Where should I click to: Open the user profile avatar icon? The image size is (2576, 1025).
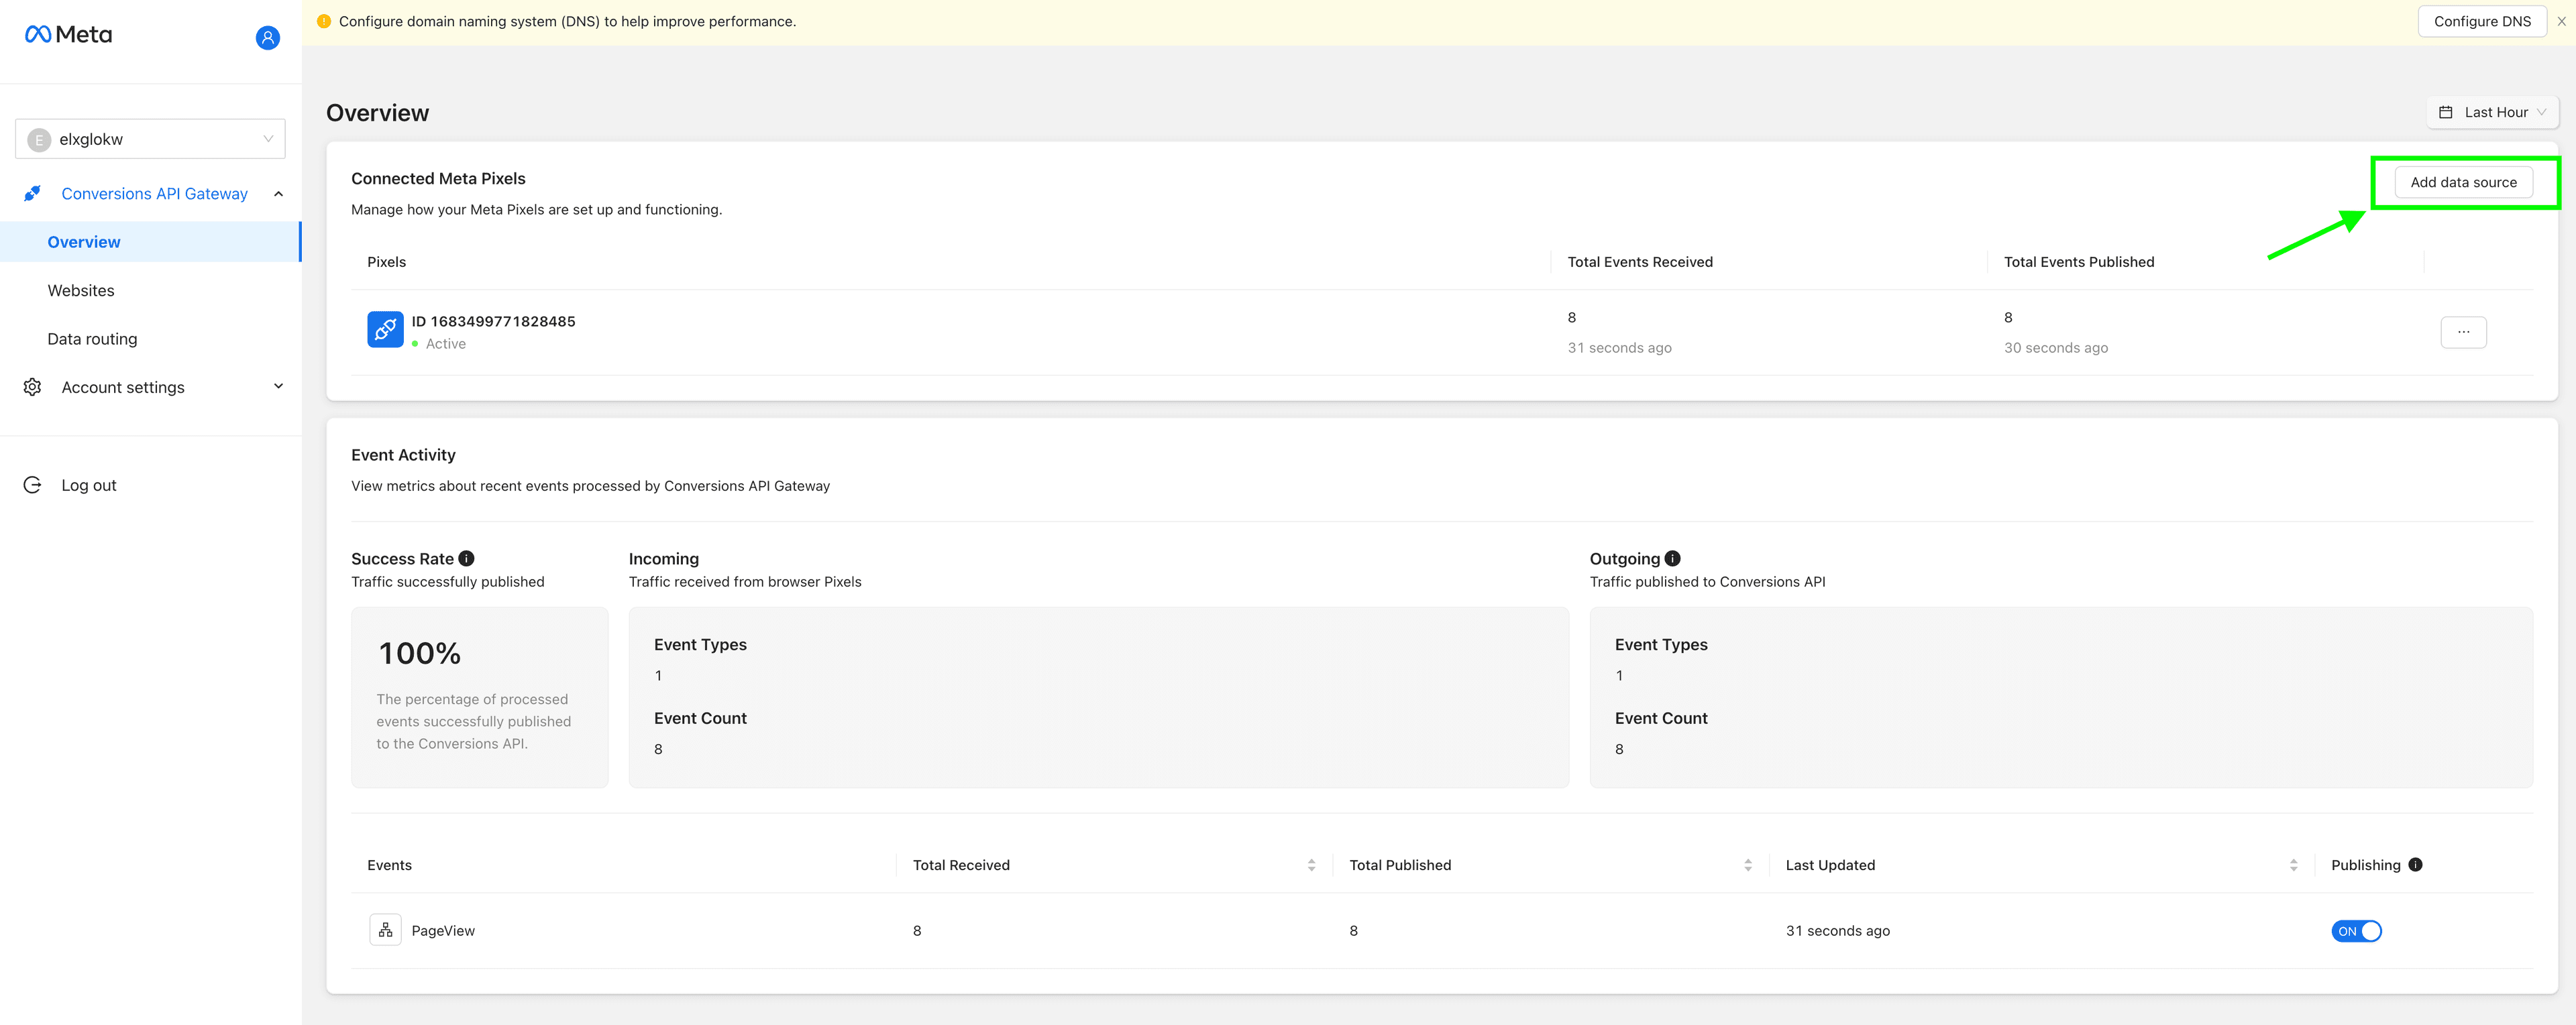(267, 38)
